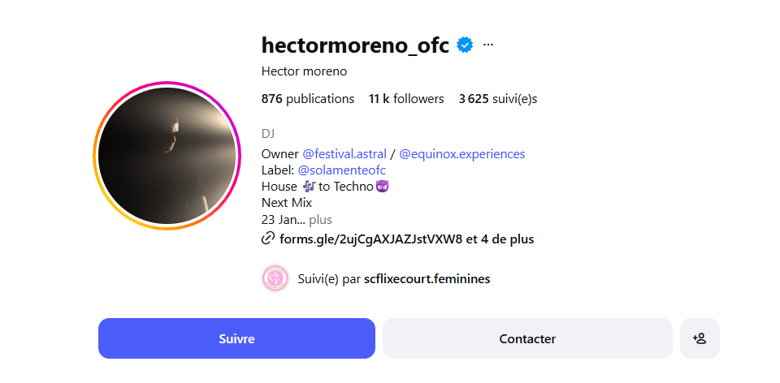Open the scflixecourt.feminines avatar thumbnail
This screenshot has width=780, height=383.
pyautogui.click(x=275, y=278)
